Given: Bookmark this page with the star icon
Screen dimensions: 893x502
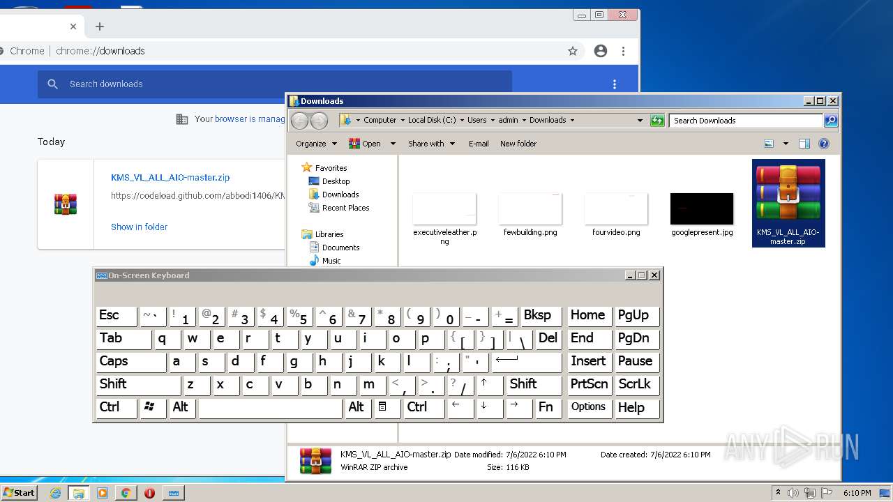Looking at the screenshot, I should (573, 51).
